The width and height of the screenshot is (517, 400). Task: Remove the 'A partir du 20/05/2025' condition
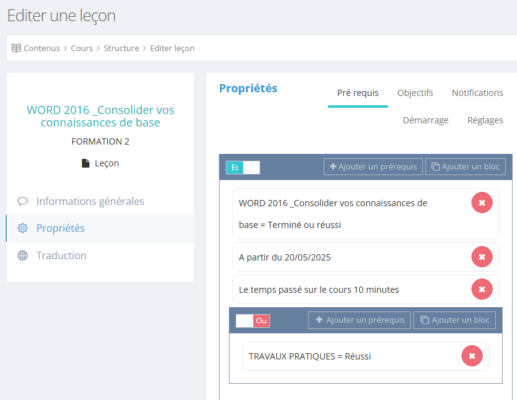pyautogui.click(x=481, y=257)
